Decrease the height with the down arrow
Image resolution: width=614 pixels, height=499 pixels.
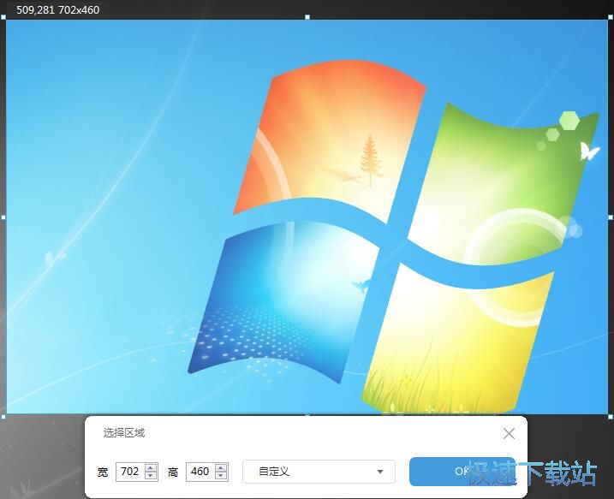click(x=221, y=476)
